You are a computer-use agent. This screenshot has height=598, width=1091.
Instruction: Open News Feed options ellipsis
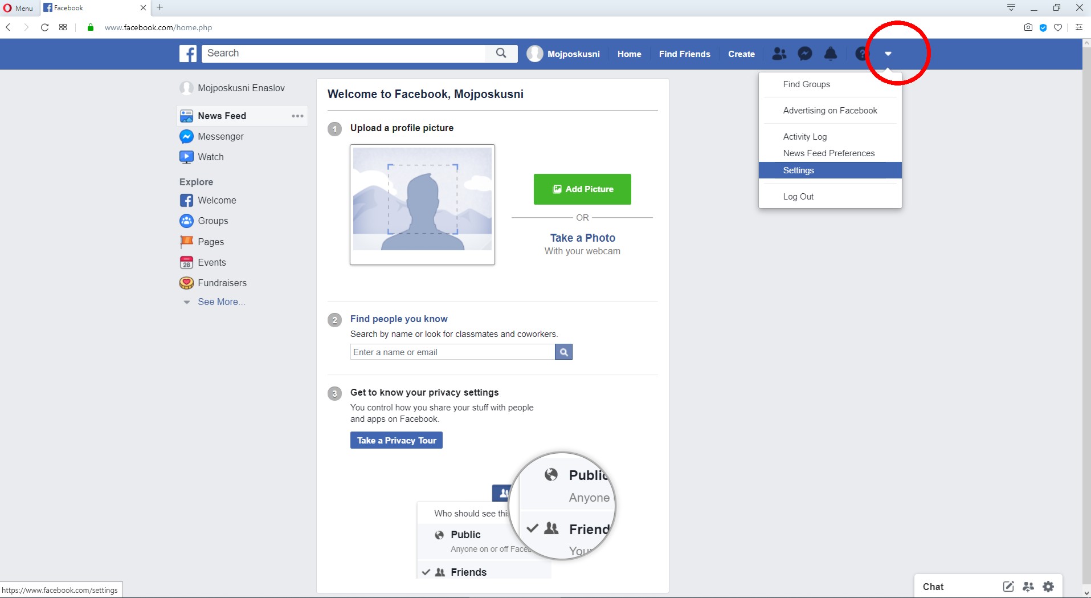pos(297,116)
